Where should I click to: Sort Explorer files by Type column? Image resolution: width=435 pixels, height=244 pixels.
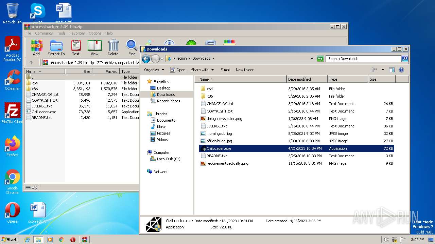(x=348, y=79)
